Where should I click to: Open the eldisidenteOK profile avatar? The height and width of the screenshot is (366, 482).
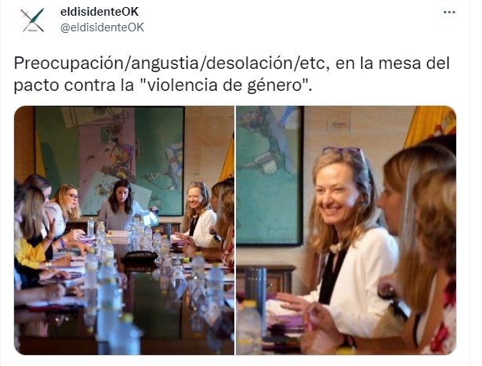(x=33, y=20)
